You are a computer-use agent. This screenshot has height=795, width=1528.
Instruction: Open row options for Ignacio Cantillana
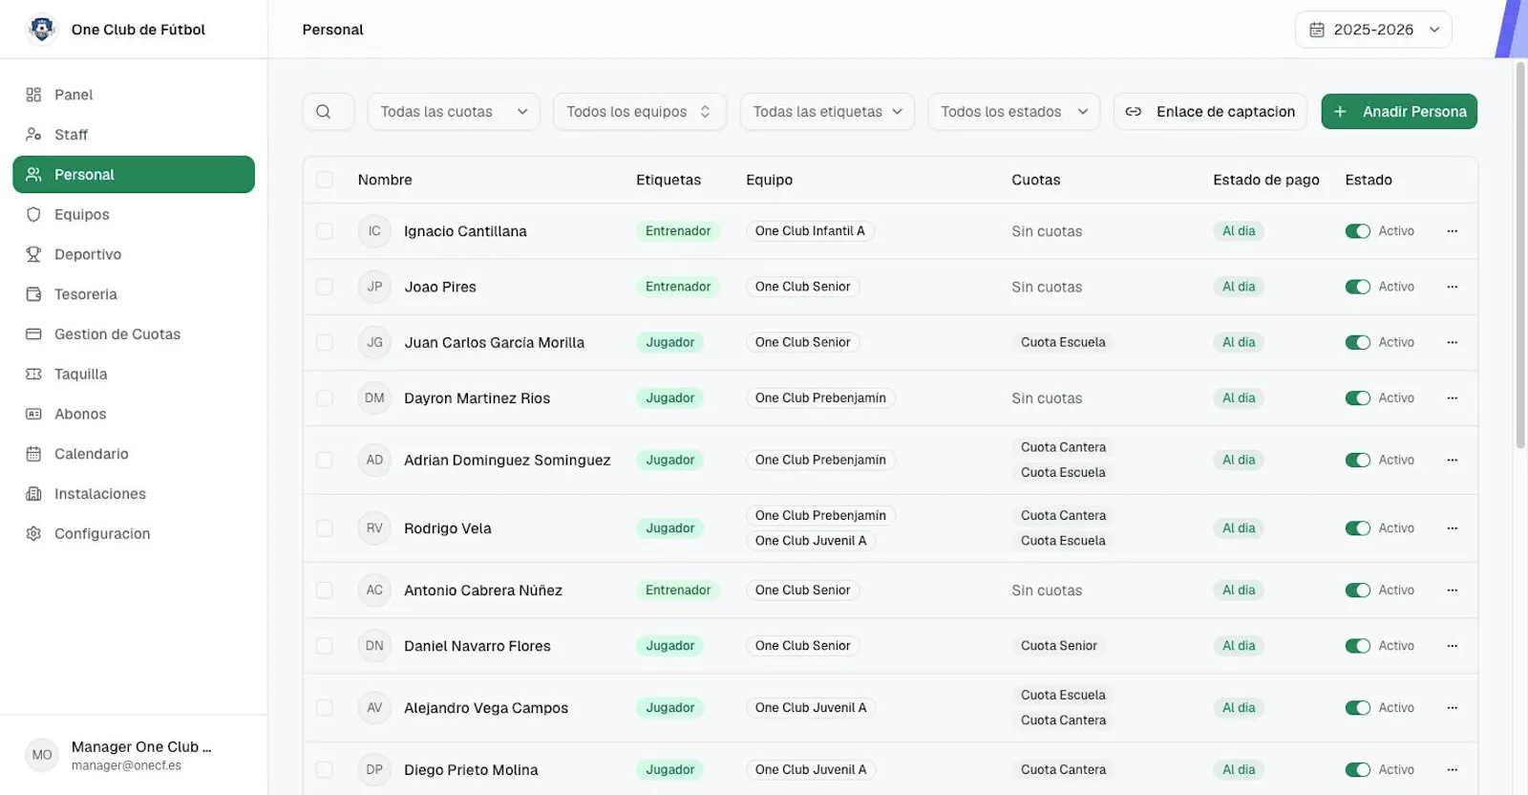tap(1452, 231)
